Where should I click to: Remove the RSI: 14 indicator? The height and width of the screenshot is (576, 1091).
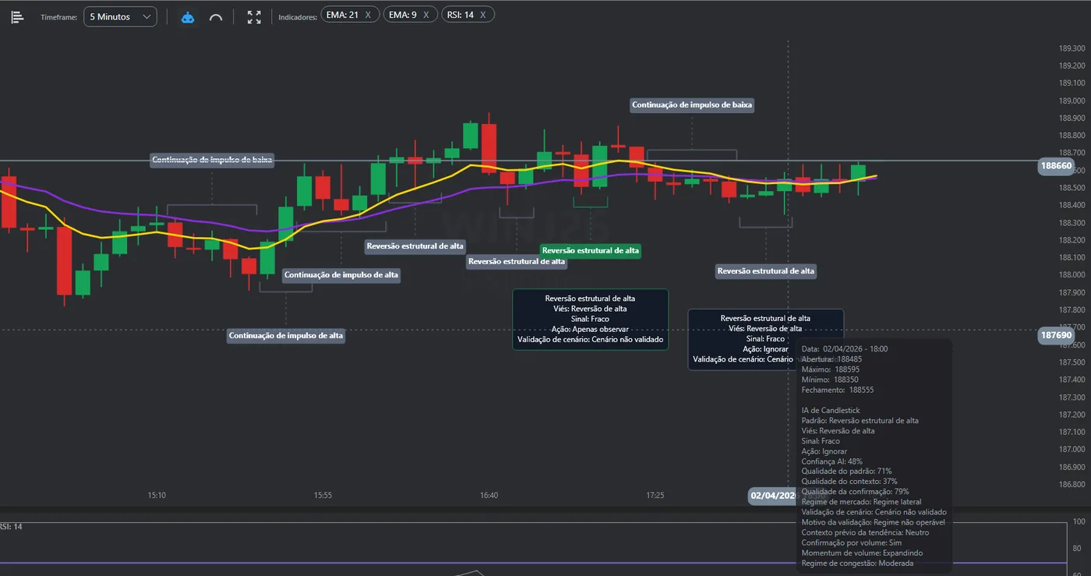click(x=483, y=15)
